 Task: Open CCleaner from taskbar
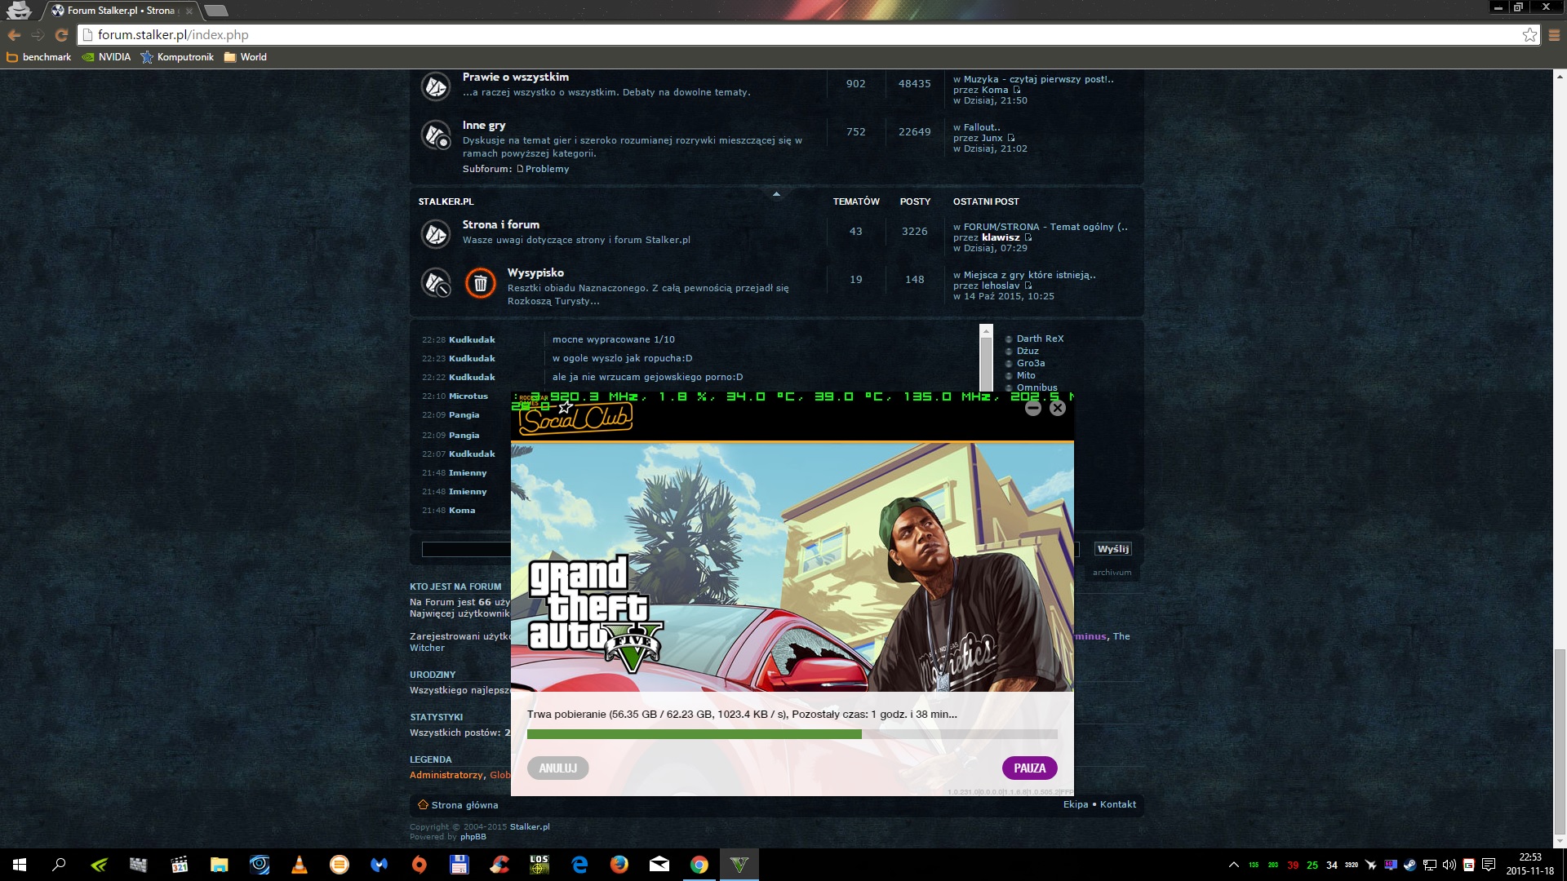(x=499, y=865)
